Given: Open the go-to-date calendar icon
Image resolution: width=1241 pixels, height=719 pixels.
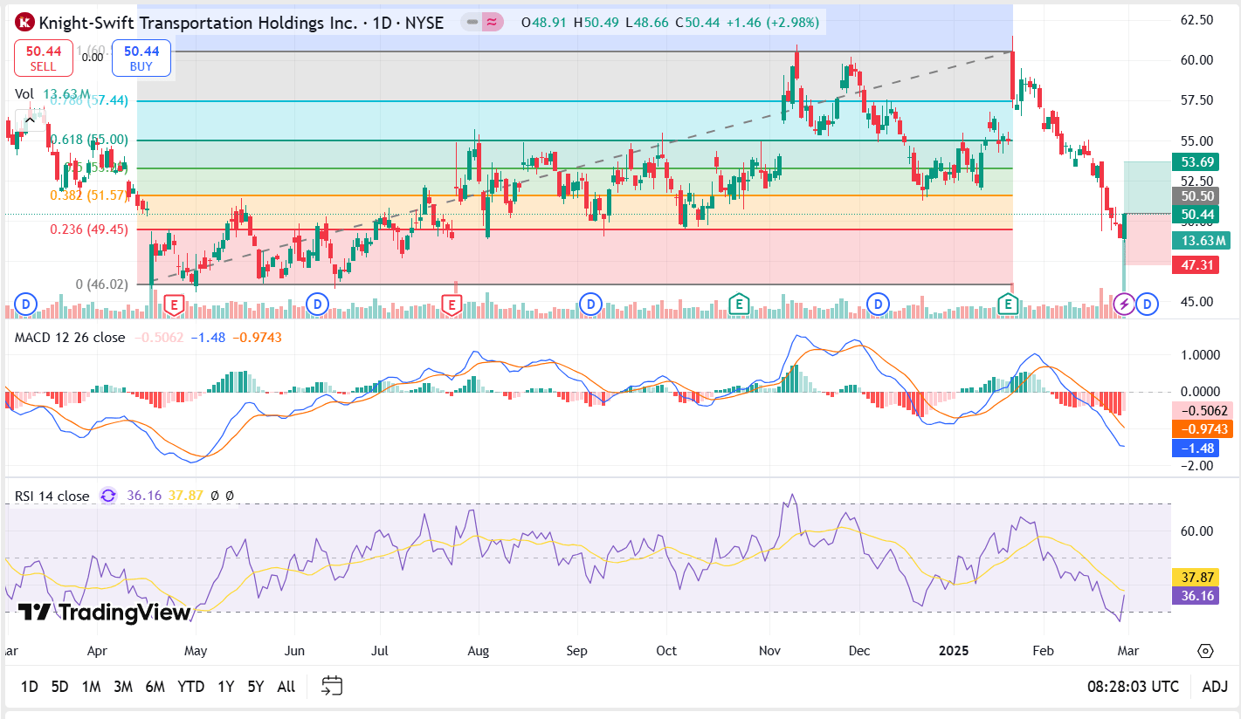Looking at the screenshot, I should 331,687.
